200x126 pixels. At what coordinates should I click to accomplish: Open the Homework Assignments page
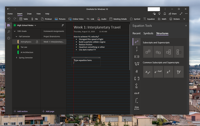point(54,31)
